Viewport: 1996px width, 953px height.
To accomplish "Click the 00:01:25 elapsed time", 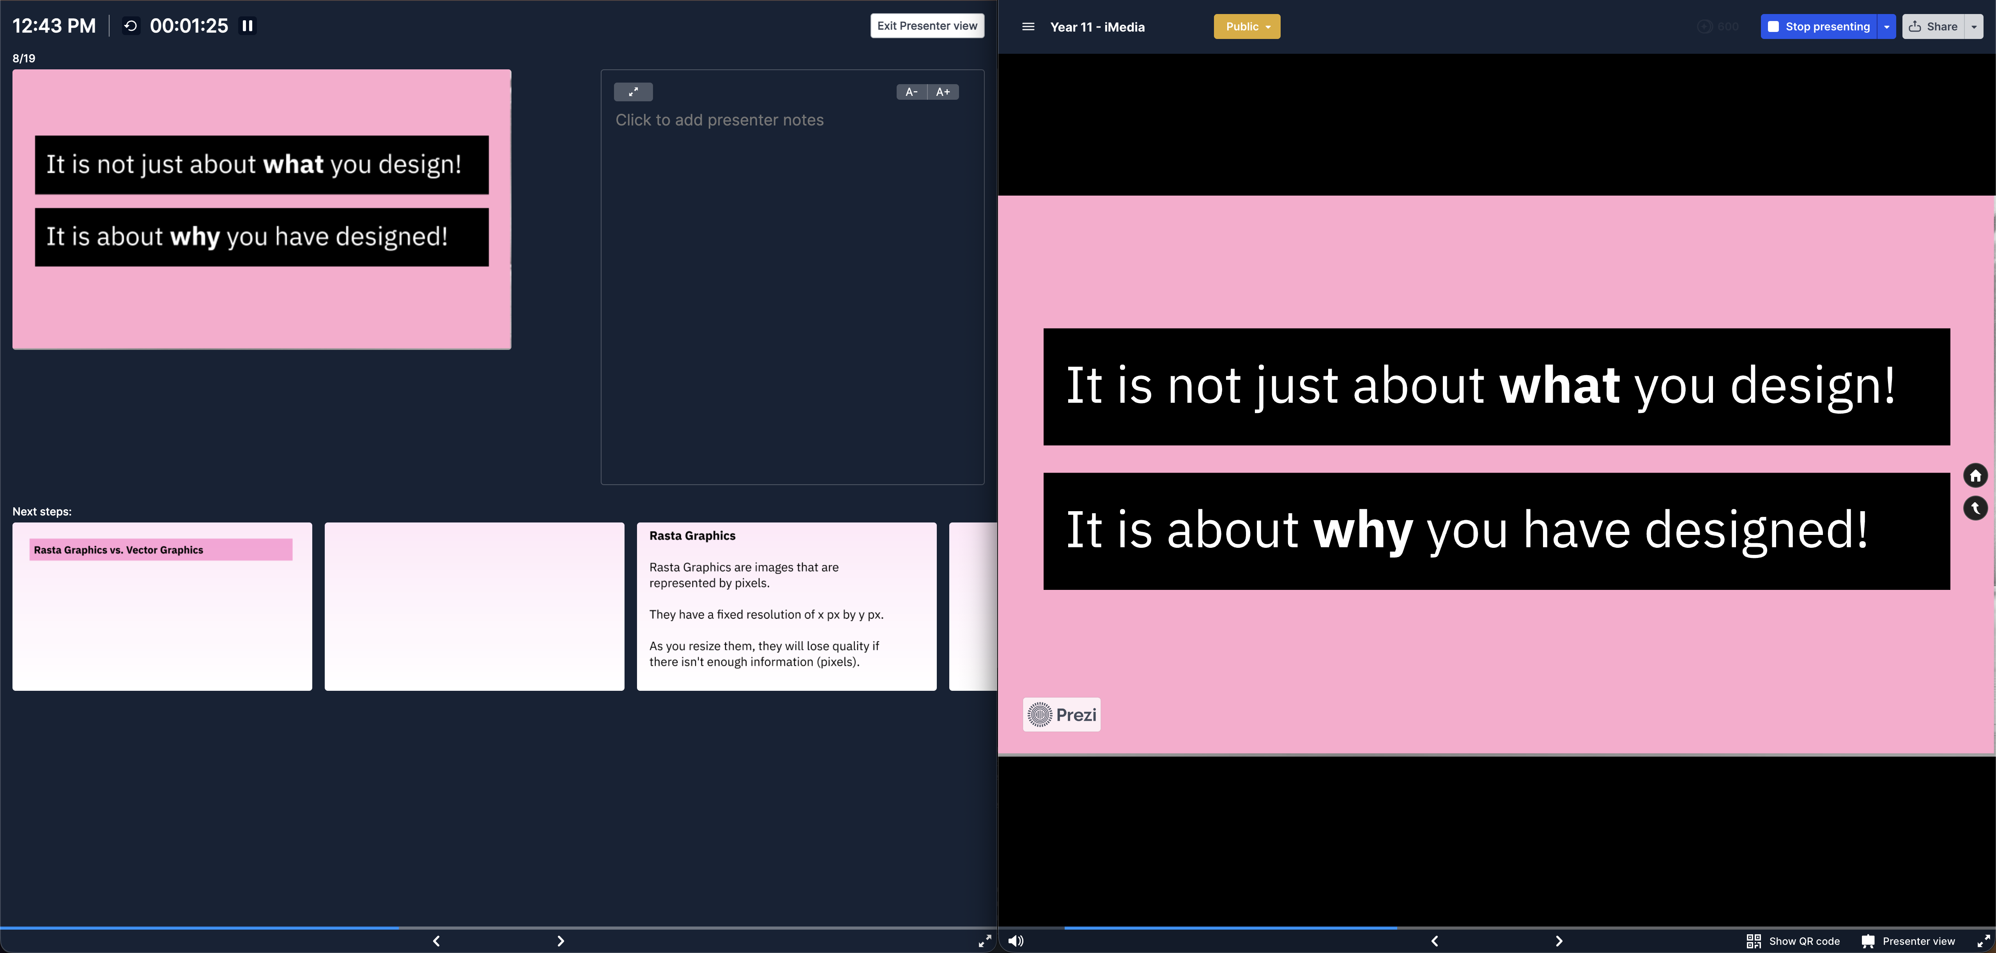I will coord(189,26).
